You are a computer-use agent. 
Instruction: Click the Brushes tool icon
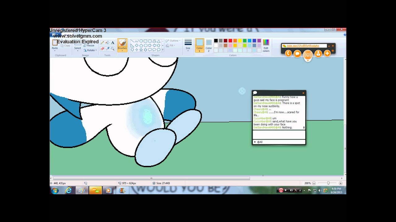click(x=122, y=43)
